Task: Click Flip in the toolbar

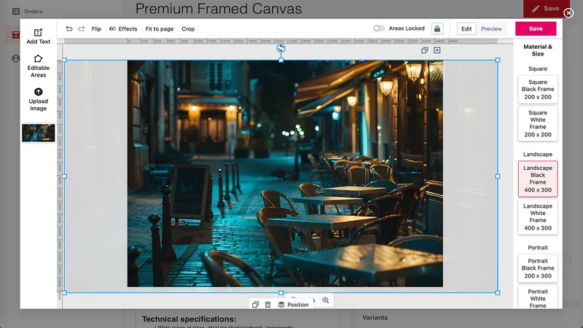Action: click(x=96, y=28)
